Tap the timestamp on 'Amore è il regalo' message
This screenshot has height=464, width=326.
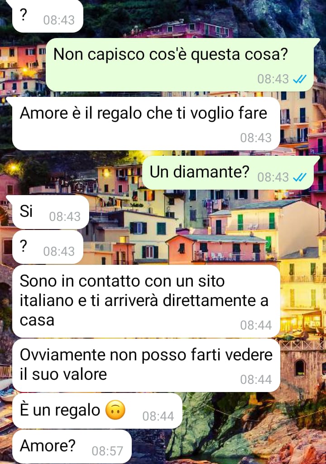coord(256,138)
